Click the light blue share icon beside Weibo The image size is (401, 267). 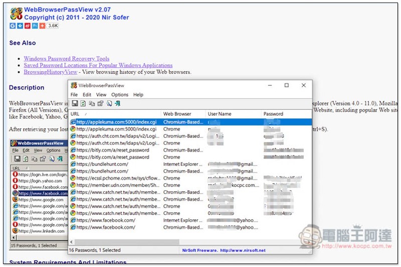pyautogui.click(x=35, y=26)
